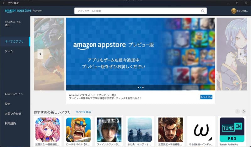Click the app search input field
Viewport: 251px width, 147px height.
click(140, 11)
